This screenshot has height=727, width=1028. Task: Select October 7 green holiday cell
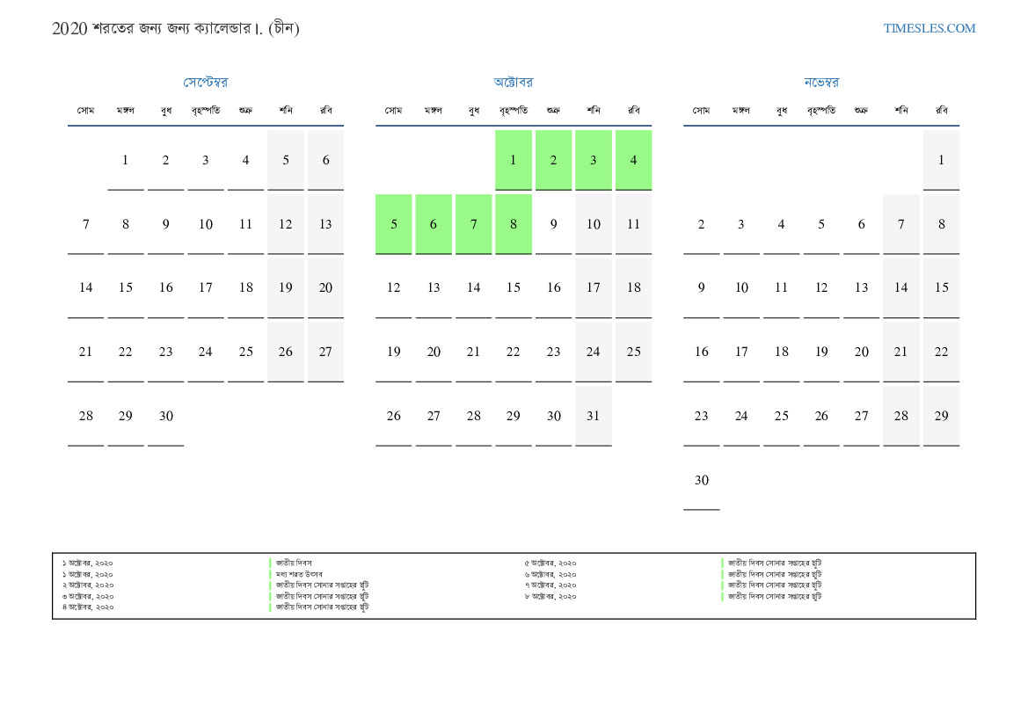(x=473, y=224)
